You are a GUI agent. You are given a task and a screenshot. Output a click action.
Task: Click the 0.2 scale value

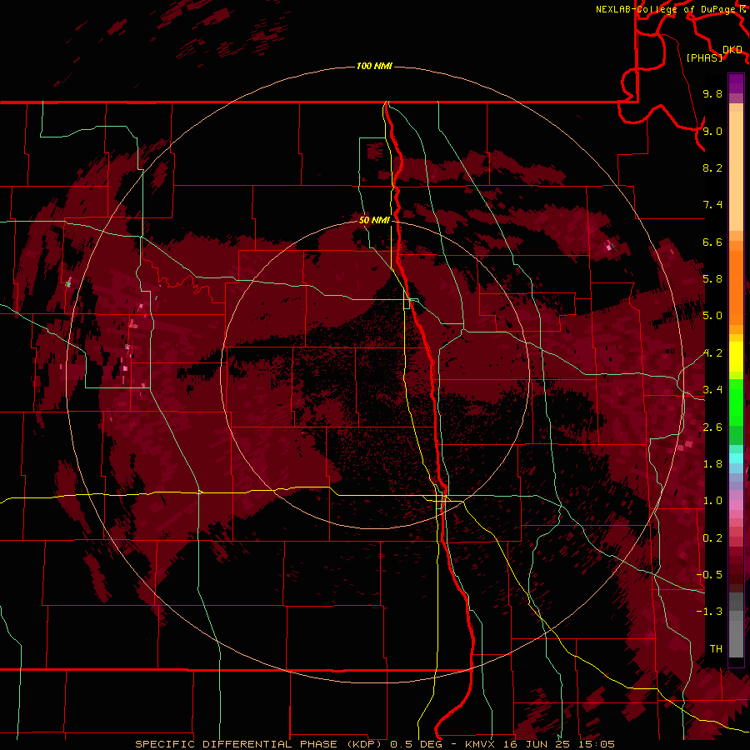point(712,538)
